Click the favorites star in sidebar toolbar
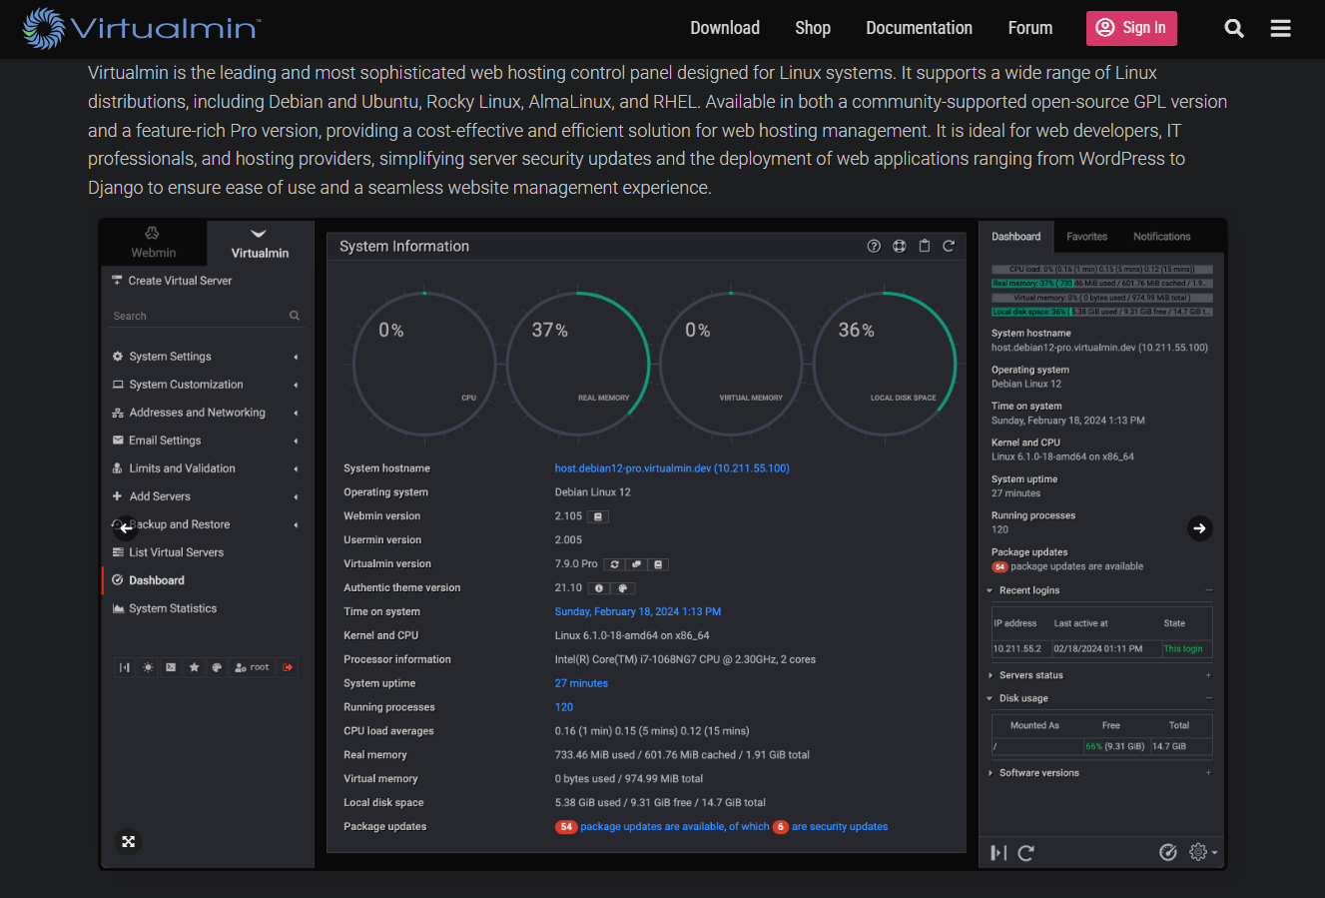Screen dimensions: 1325x898 (x=194, y=667)
